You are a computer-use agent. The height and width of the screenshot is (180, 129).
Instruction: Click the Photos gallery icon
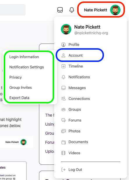[63, 131]
